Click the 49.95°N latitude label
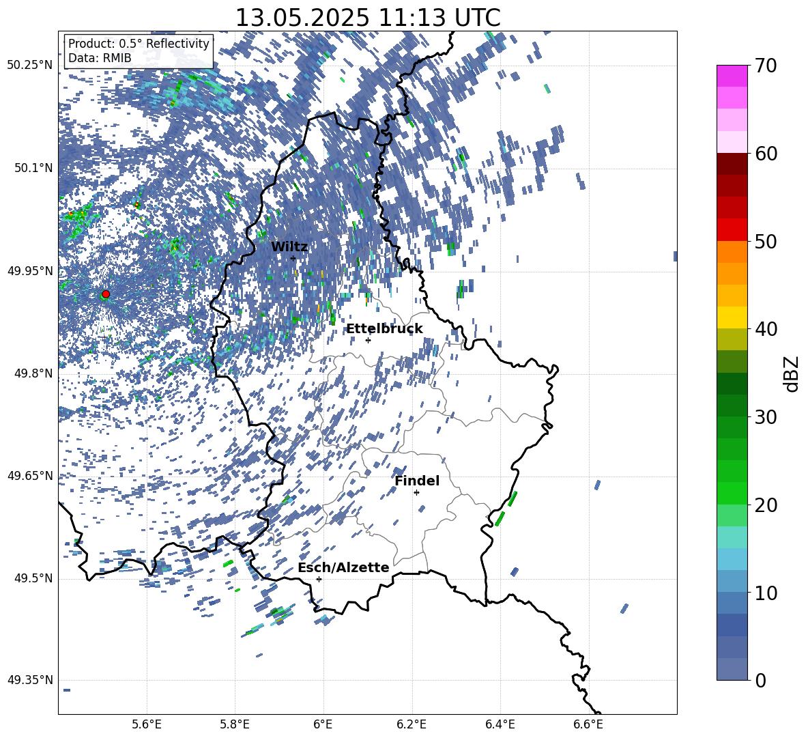 tap(30, 271)
